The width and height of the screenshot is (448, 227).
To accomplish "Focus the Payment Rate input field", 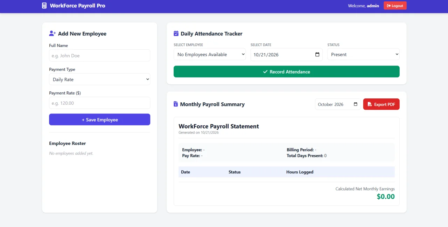I will pyautogui.click(x=100, y=103).
